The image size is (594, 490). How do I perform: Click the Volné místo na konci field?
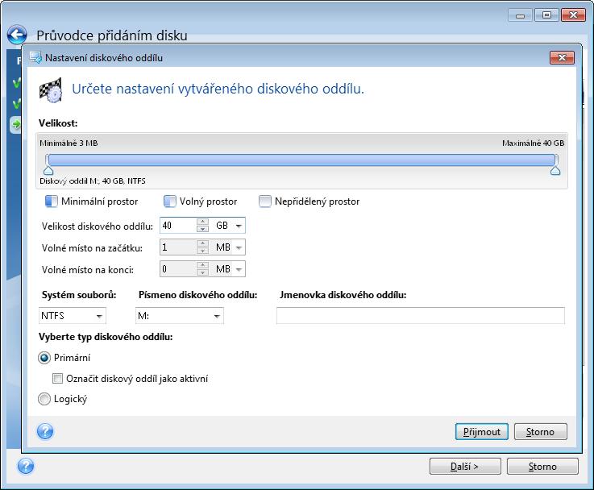[178, 269]
